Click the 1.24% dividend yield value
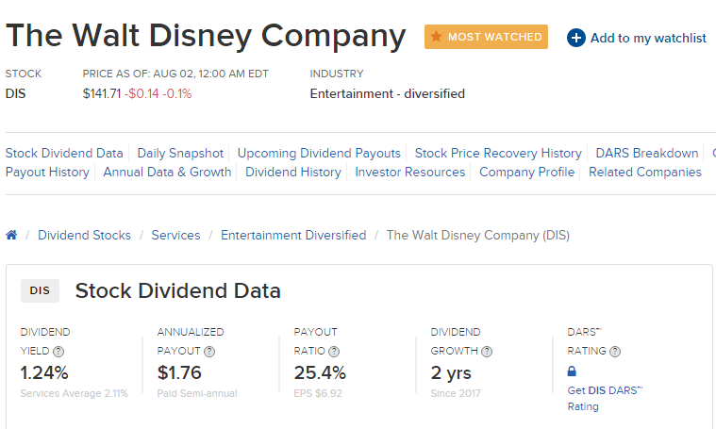Screen dimensions: 716x429 click(44, 372)
